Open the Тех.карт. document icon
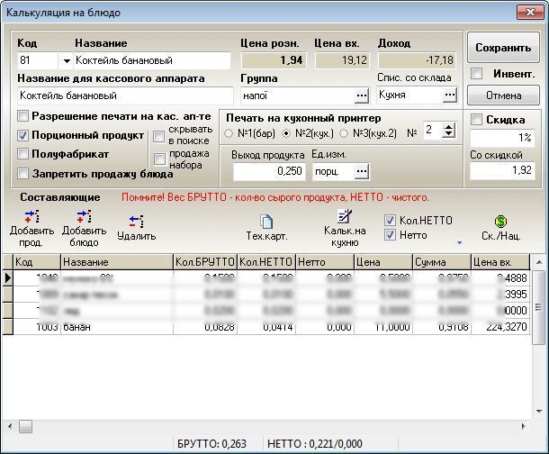The height and width of the screenshot is (454, 549). click(266, 222)
